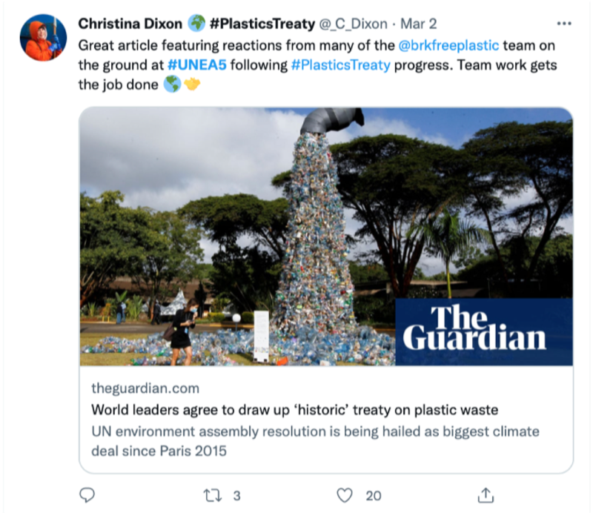Open the three-dot more options menu
Viewport: 593px width, 513px height.
click(x=566, y=24)
